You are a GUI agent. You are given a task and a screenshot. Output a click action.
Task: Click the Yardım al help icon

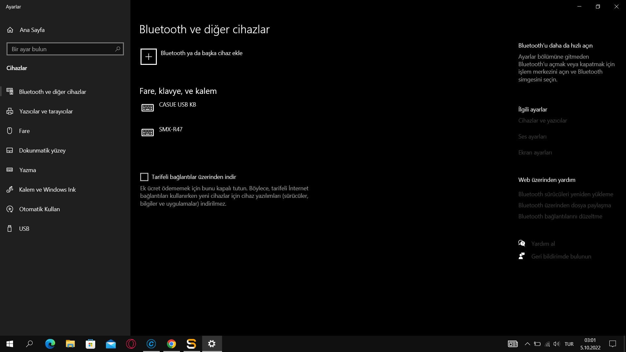click(x=522, y=243)
